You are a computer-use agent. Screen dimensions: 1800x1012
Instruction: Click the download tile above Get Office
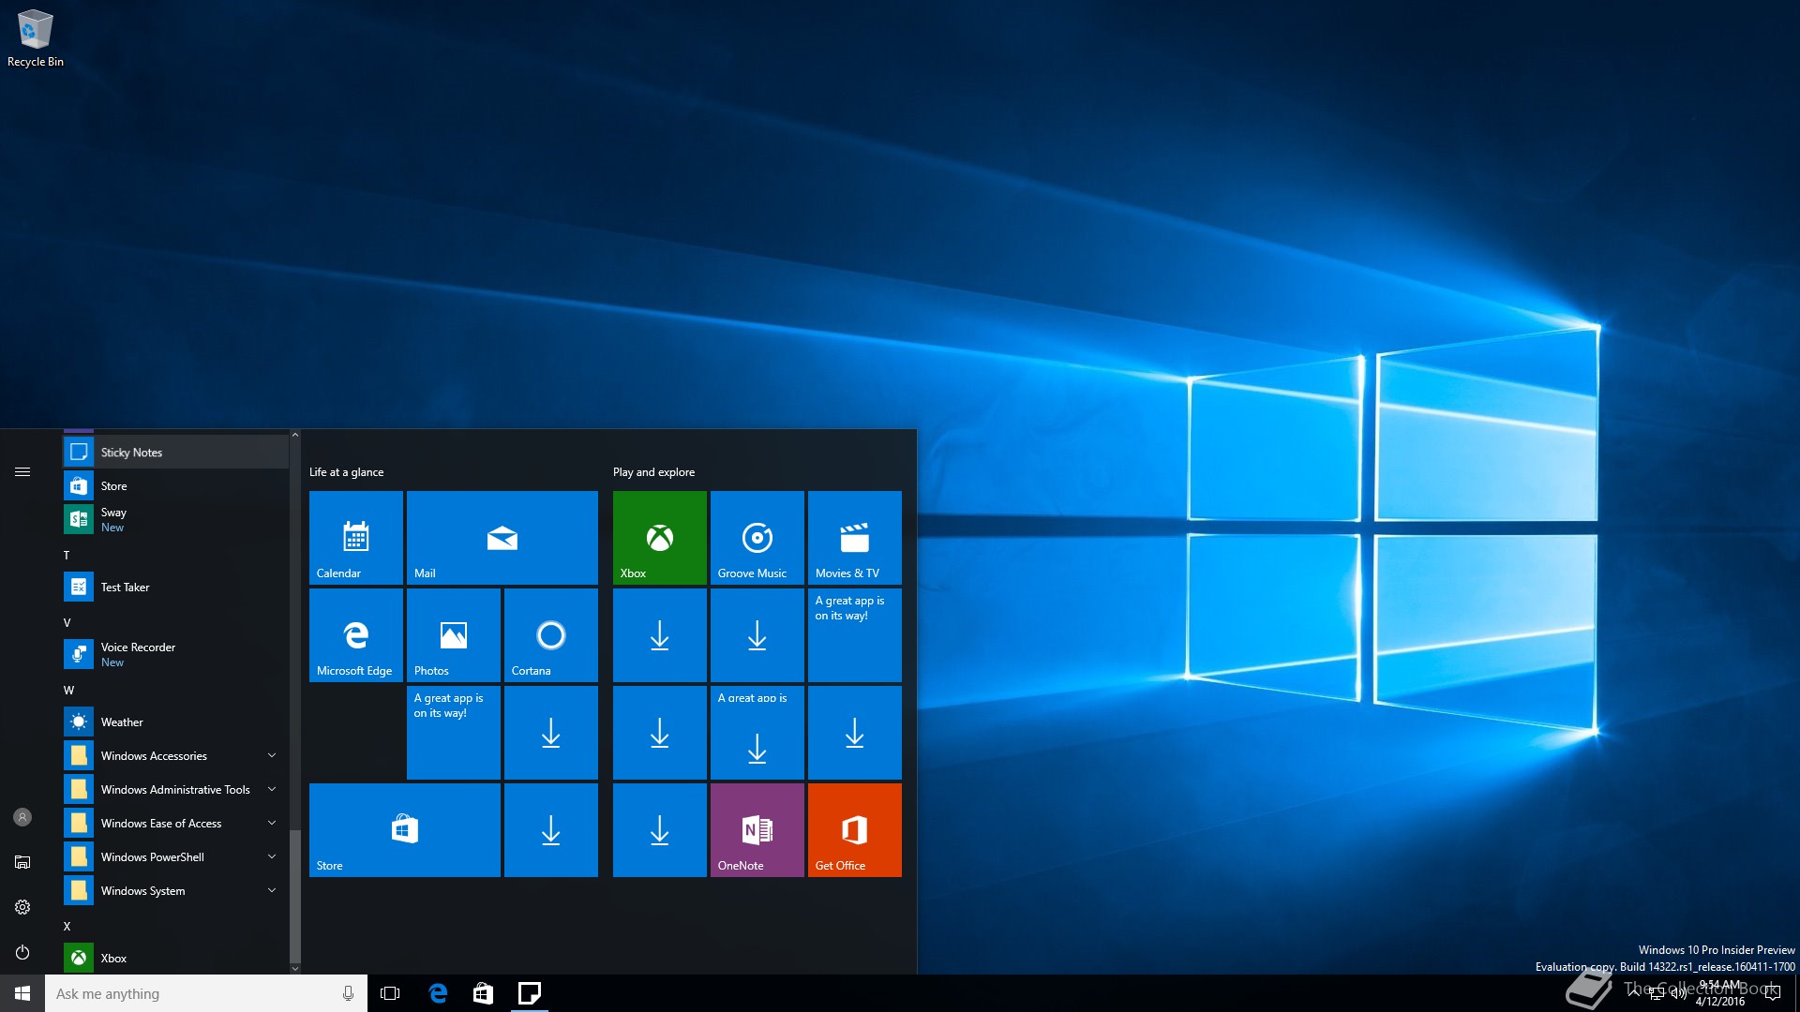855,733
